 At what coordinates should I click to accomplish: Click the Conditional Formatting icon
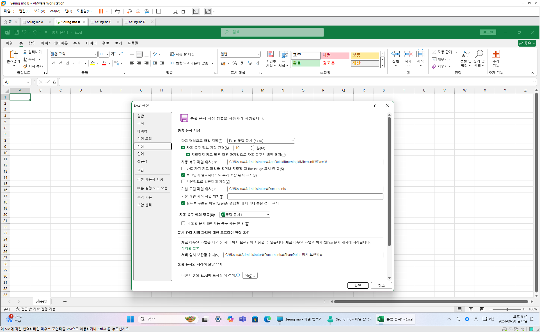click(x=271, y=54)
